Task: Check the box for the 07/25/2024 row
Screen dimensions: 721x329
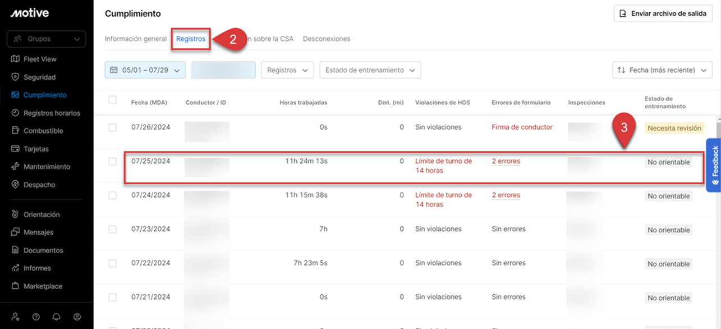Action: (112, 161)
